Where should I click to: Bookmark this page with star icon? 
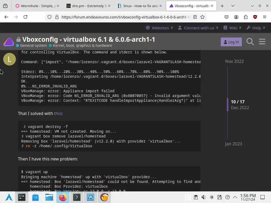tap(202, 17)
